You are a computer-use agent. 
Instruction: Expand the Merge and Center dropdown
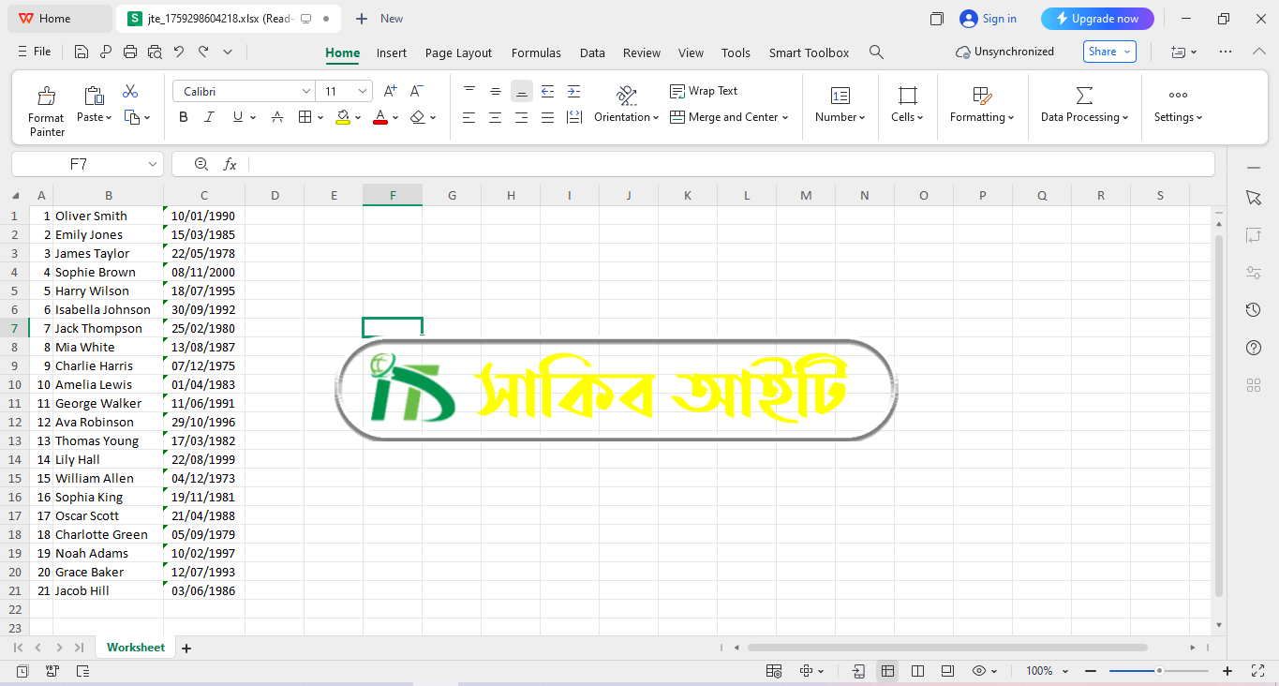785,118
